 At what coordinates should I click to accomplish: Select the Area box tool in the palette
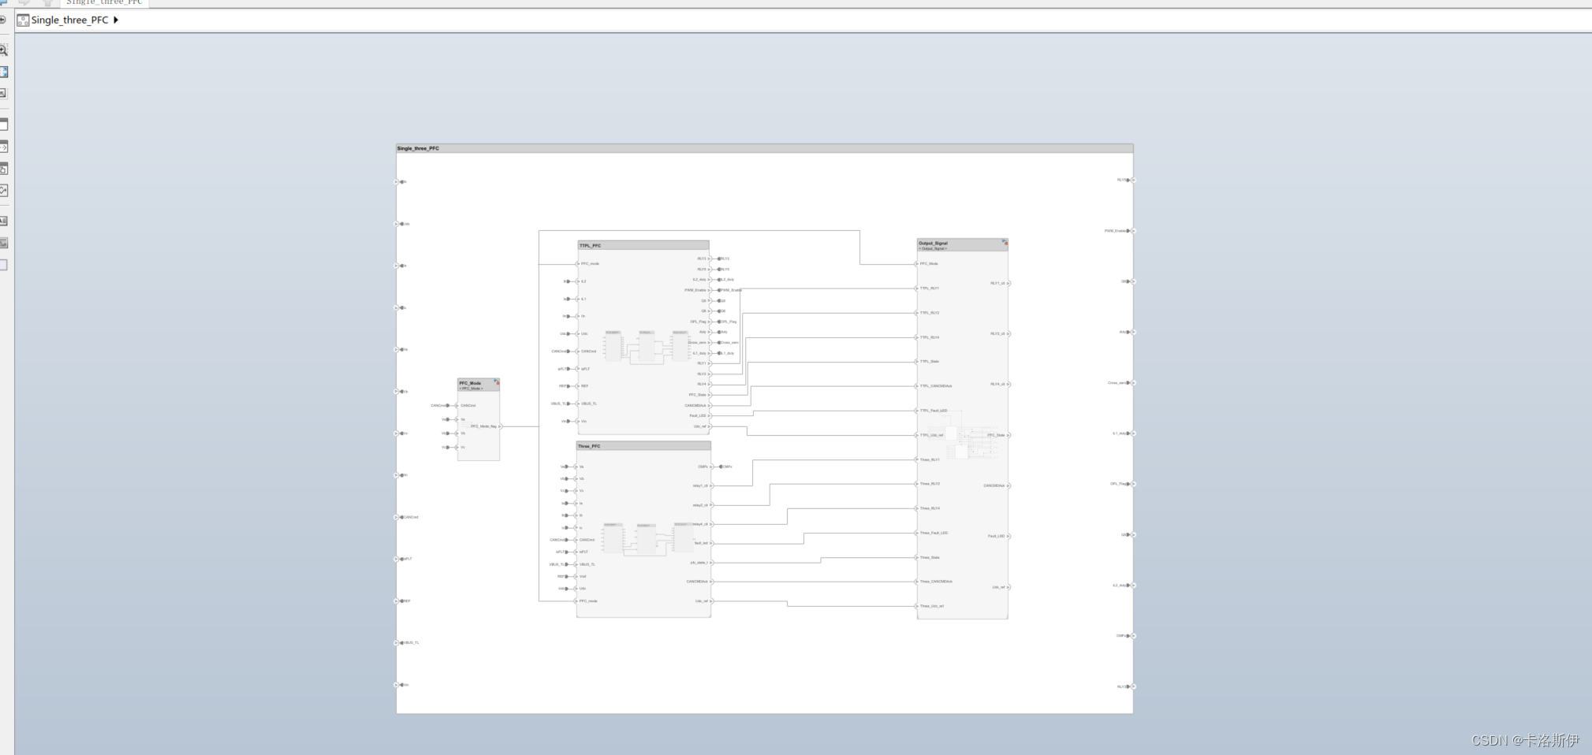pyautogui.click(x=4, y=265)
